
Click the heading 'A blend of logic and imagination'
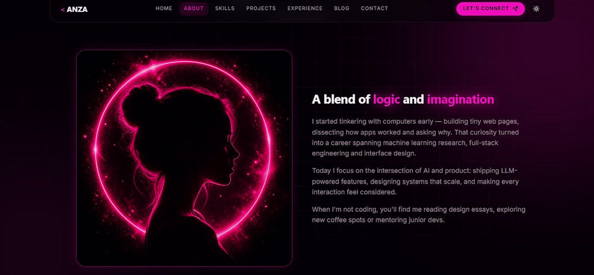pos(403,99)
